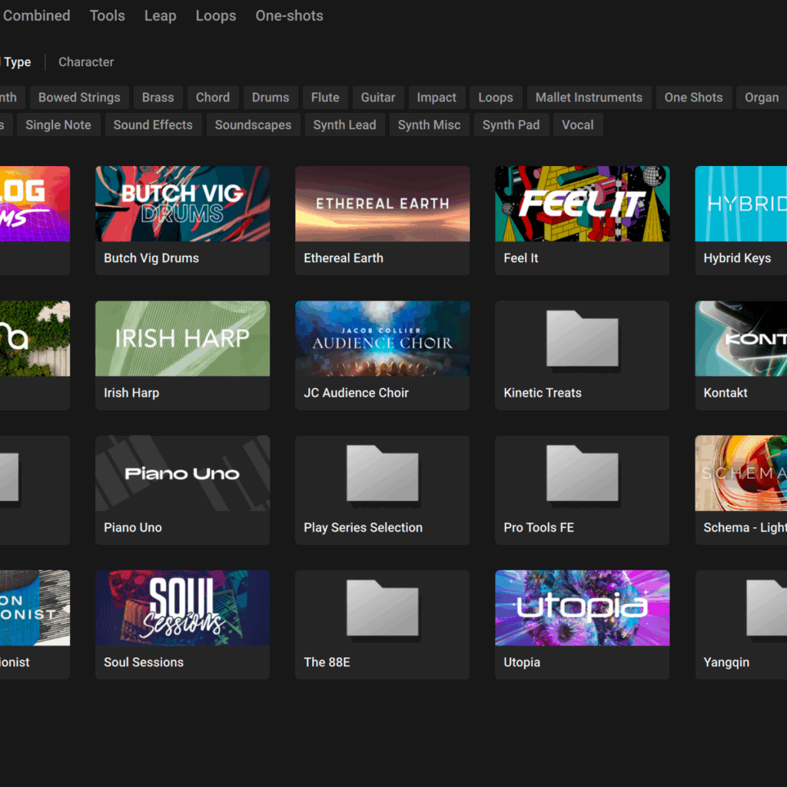Click the Play Series Selection title text
The height and width of the screenshot is (787, 787).
pyautogui.click(x=363, y=527)
